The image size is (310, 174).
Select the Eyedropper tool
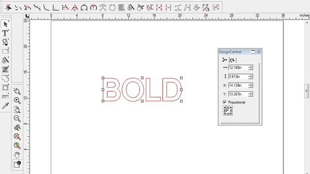5,106
